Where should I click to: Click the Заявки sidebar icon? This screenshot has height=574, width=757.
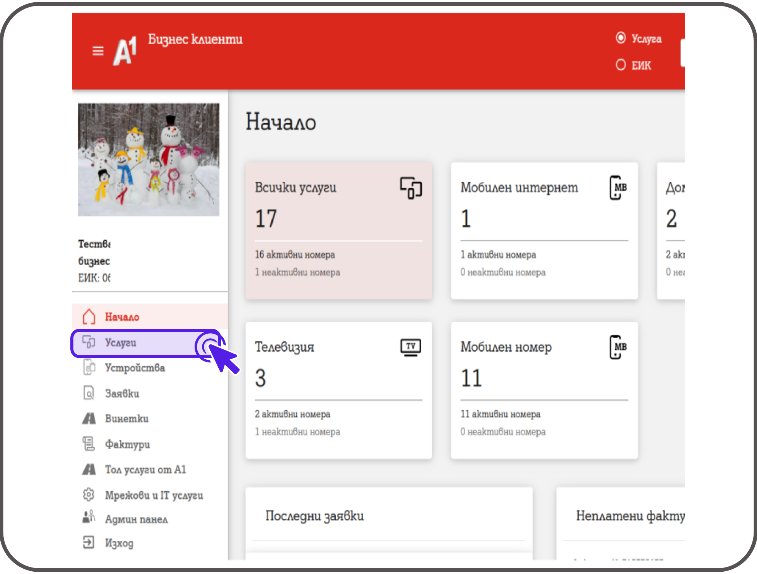click(x=89, y=393)
